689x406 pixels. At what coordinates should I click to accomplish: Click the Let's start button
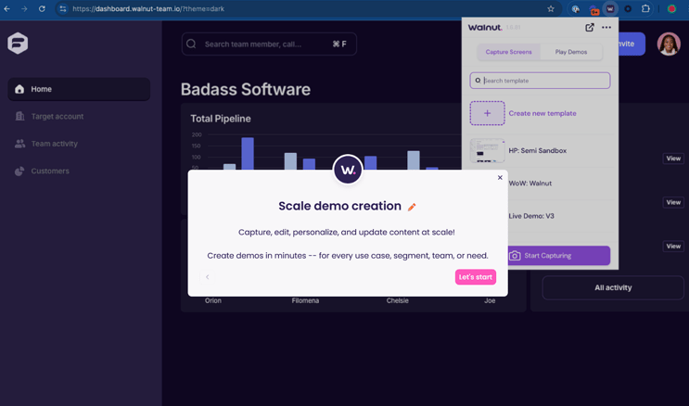476,277
